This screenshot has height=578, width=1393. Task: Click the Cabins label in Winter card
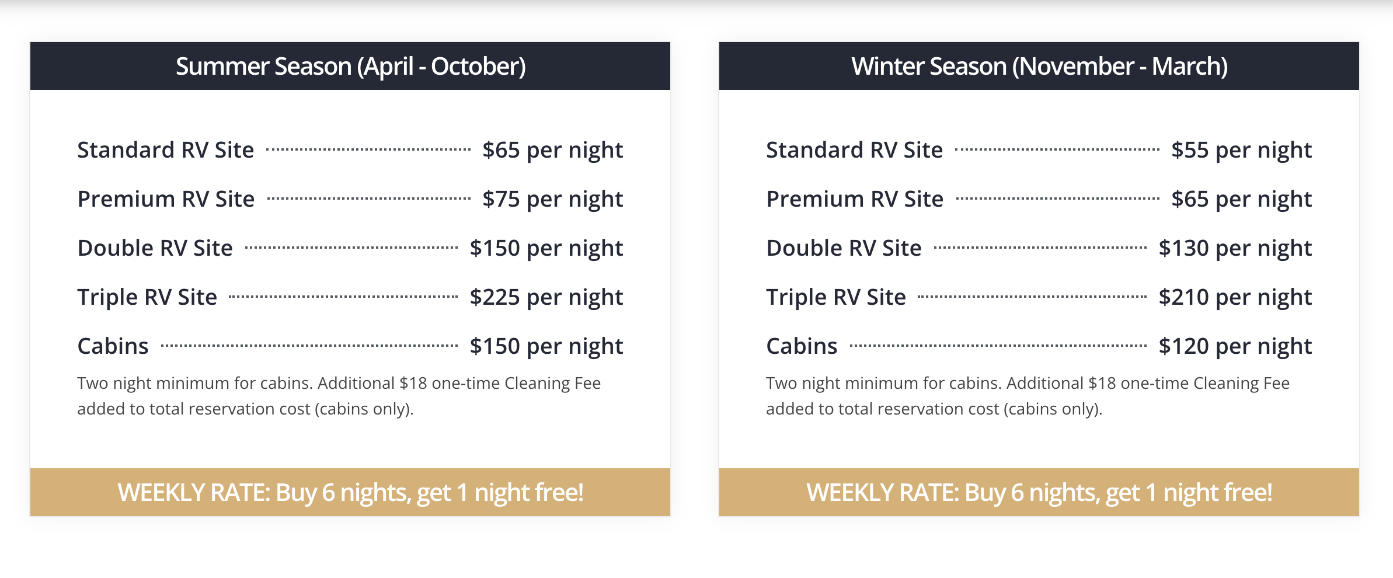[x=802, y=346]
